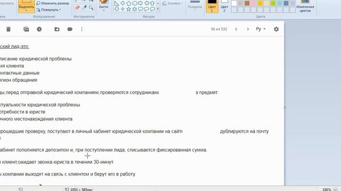The height and width of the screenshot is (191, 341).
Task: Grab the canvas right-edge resize handle
Action: coord(285,107)
